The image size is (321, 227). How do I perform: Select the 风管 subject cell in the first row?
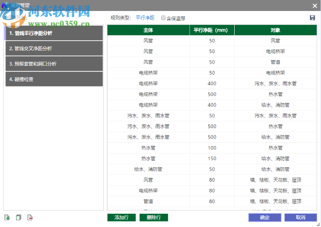coord(148,41)
